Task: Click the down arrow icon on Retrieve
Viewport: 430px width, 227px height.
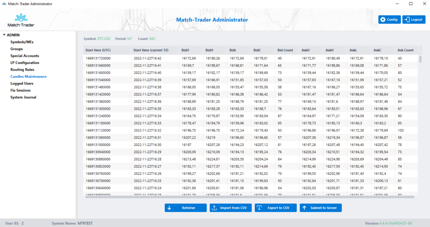Action: pos(169,208)
